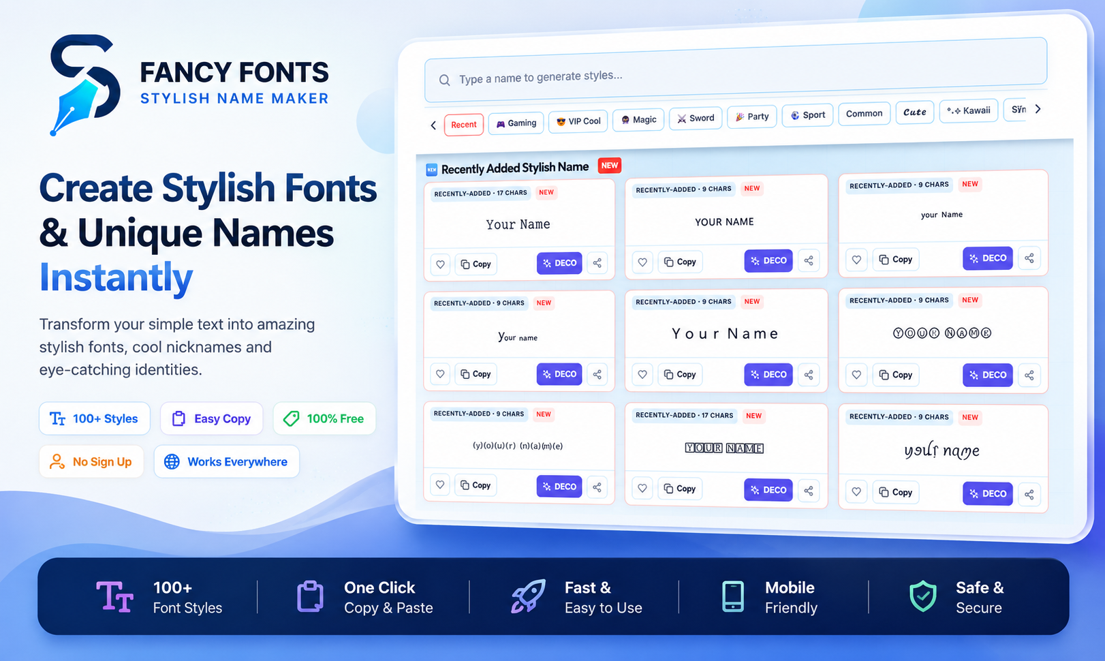This screenshot has height=661, width=1105.
Task: Open DECO for parenthesized (y)(o)(u)(r) card
Action: click(x=559, y=487)
